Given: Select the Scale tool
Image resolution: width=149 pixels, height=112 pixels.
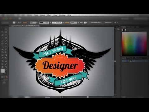Looking at the screenshot, I should click(6, 47).
